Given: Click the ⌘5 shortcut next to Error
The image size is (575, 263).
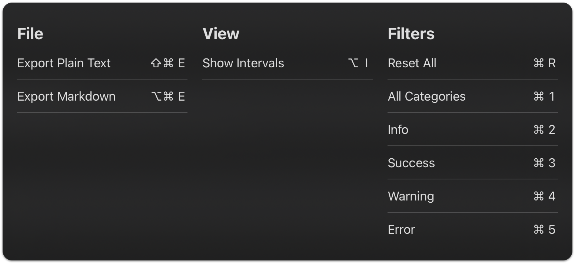Looking at the screenshot, I should [544, 230].
